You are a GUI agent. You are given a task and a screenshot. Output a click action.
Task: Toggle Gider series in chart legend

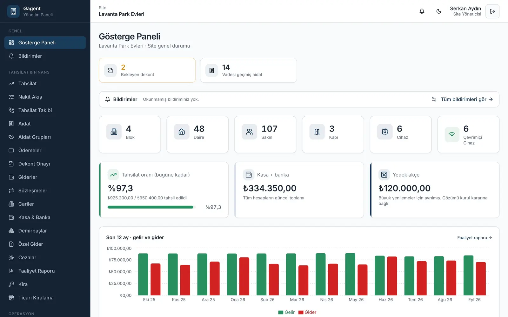click(307, 312)
